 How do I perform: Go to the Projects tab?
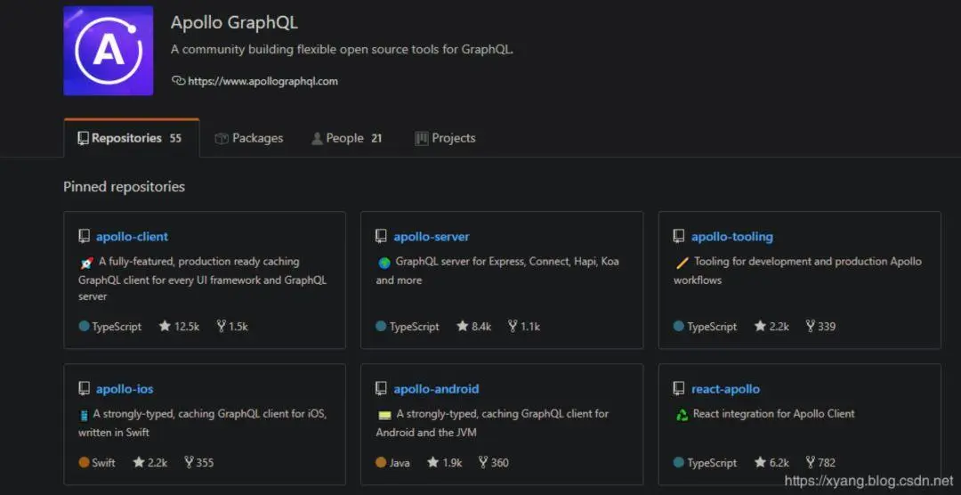click(446, 138)
